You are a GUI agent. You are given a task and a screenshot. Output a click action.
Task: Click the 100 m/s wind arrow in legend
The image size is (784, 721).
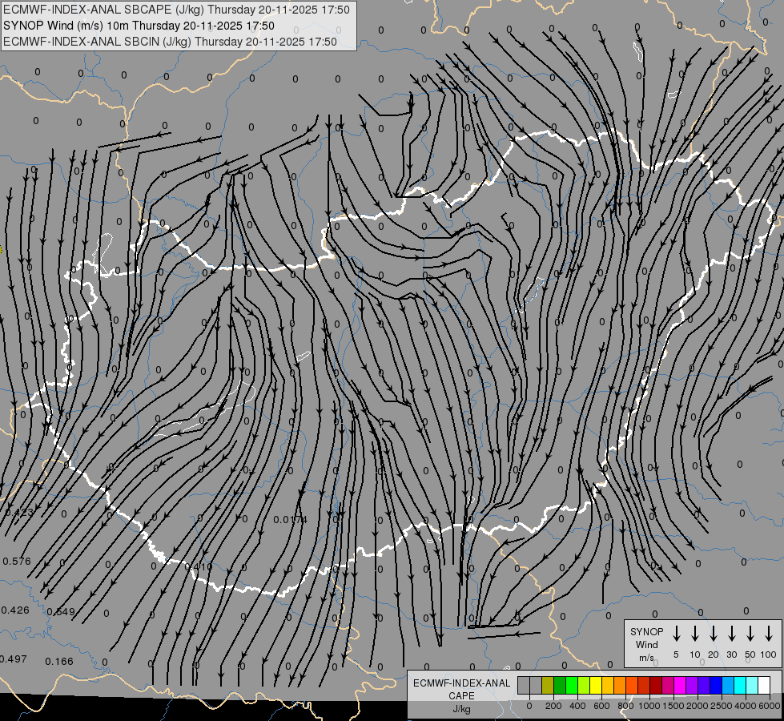pyautogui.click(x=769, y=634)
